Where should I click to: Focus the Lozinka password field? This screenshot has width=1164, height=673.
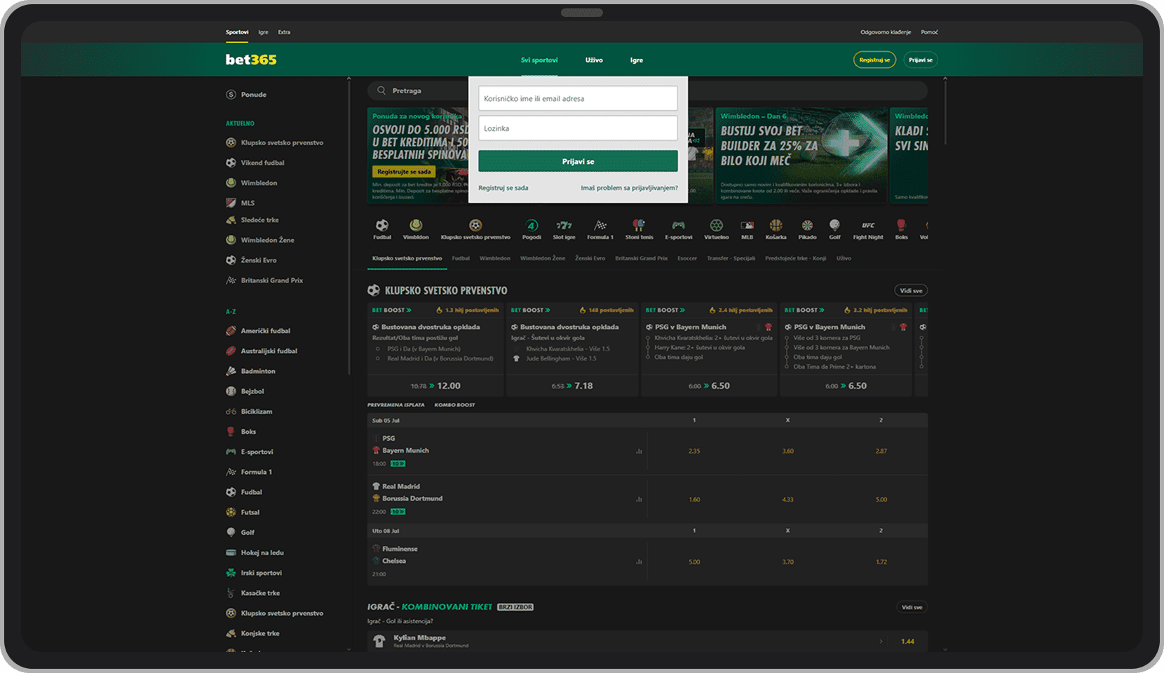[578, 128]
